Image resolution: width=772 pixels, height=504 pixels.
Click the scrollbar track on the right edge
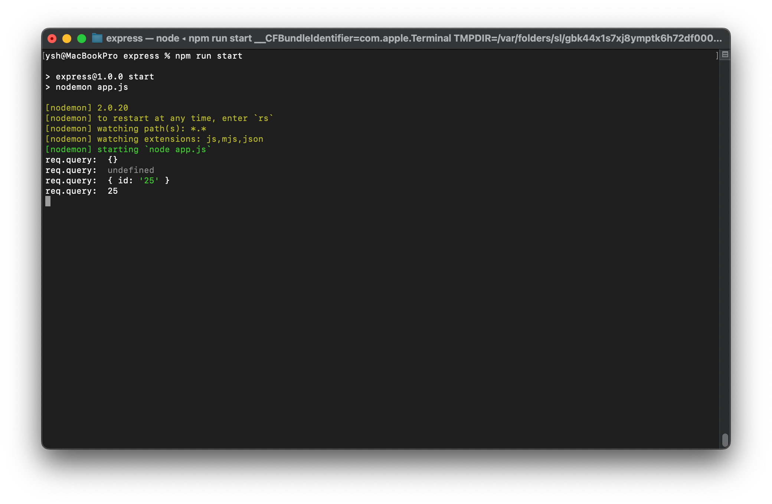point(726,260)
